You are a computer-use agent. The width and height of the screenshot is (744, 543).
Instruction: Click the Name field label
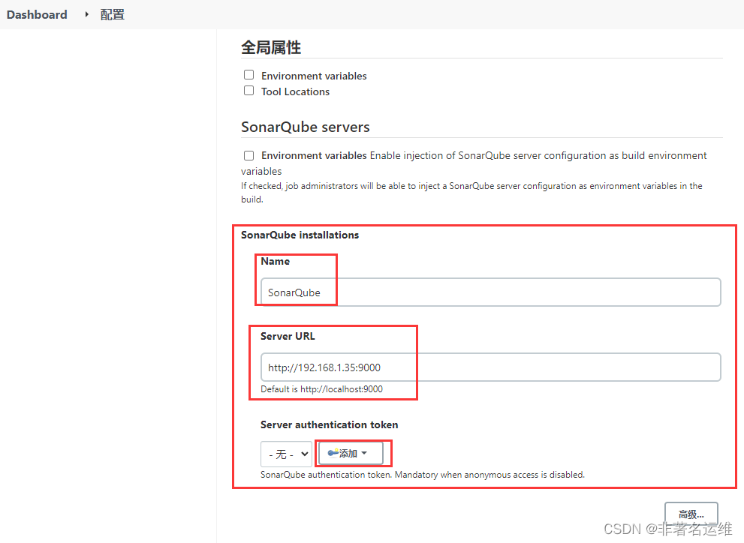point(276,261)
